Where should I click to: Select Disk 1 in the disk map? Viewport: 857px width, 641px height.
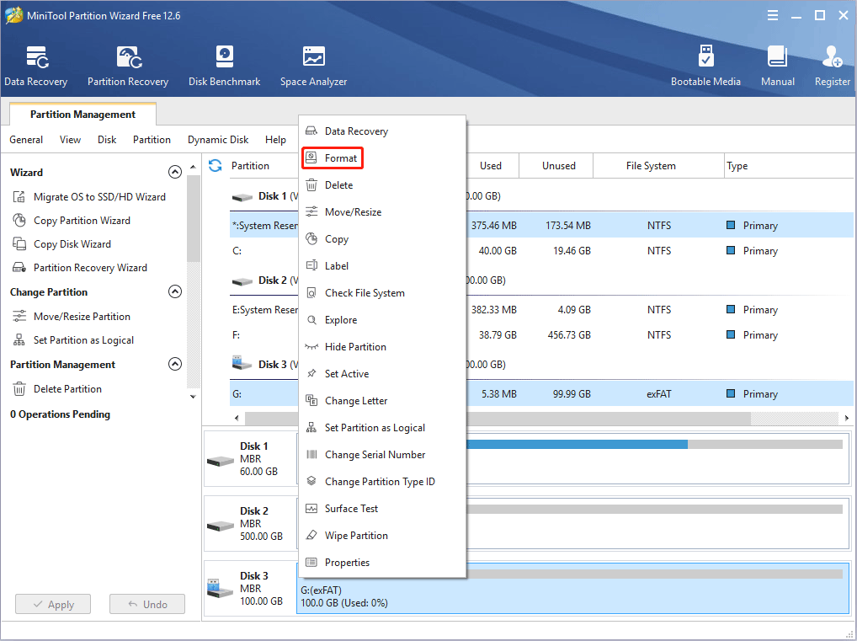[x=250, y=459]
